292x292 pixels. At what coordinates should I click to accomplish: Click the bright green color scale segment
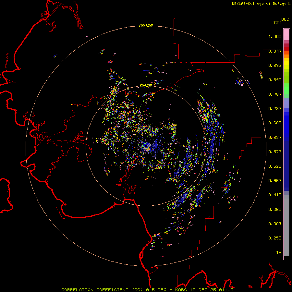286,89
